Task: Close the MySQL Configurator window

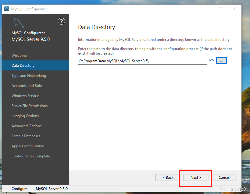Action: point(234,9)
